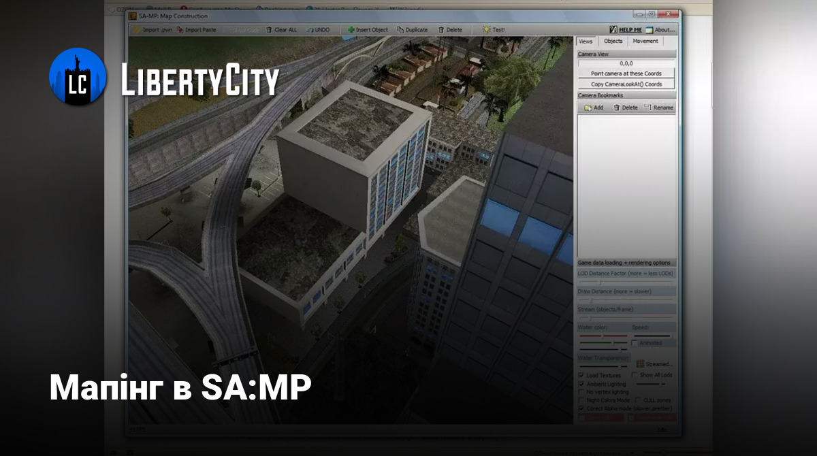Screen dimensions: 817x456
Task: Click the Stream objects/frame slider
Action: [626, 318]
